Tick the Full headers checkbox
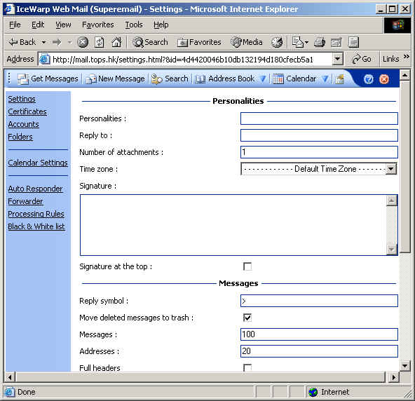Screen dimensions: 415x401 247,367
